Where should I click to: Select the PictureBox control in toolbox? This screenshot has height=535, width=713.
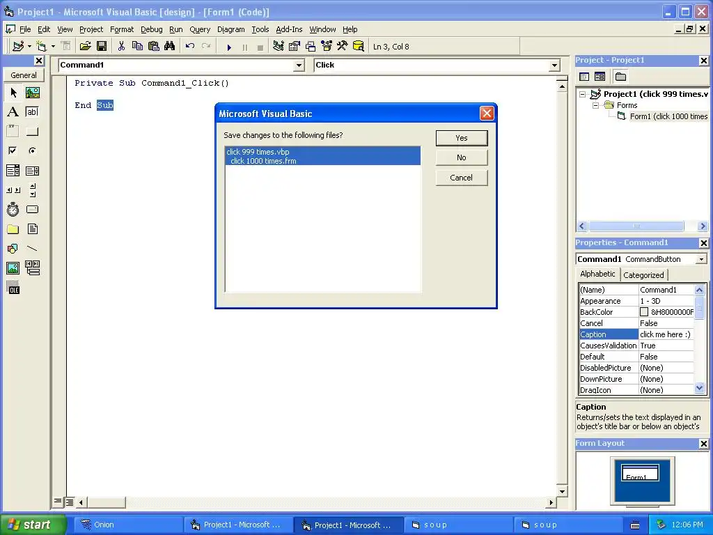tap(32, 93)
